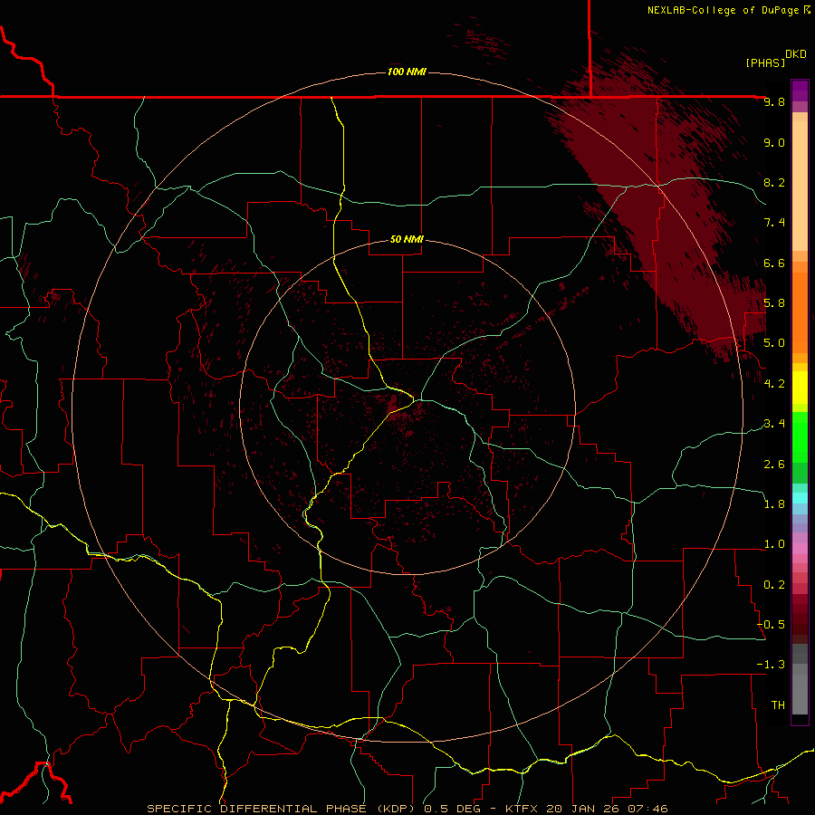Screen dimensions: 815x815
Task: Click the DKD label above color scale
Action: (795, 54)
